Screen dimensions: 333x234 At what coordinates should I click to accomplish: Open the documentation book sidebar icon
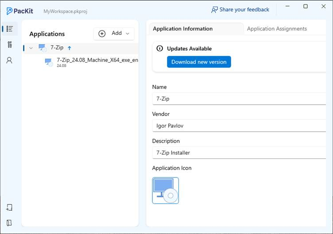tap(9, 223)
